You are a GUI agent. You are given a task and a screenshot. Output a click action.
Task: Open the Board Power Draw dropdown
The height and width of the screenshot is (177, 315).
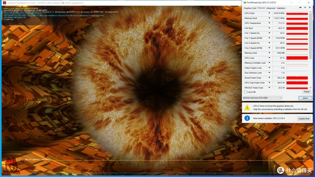click(269, 78)
